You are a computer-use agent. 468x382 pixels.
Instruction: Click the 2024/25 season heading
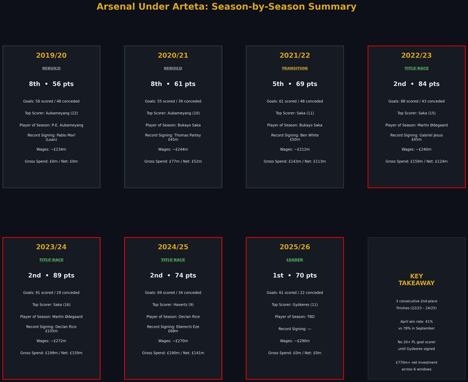coord(173,247)
